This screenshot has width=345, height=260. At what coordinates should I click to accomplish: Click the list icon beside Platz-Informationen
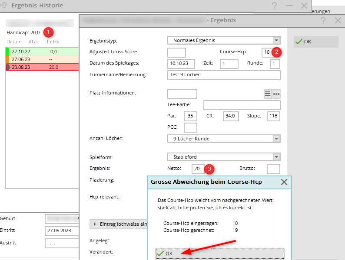coord(268,94)
